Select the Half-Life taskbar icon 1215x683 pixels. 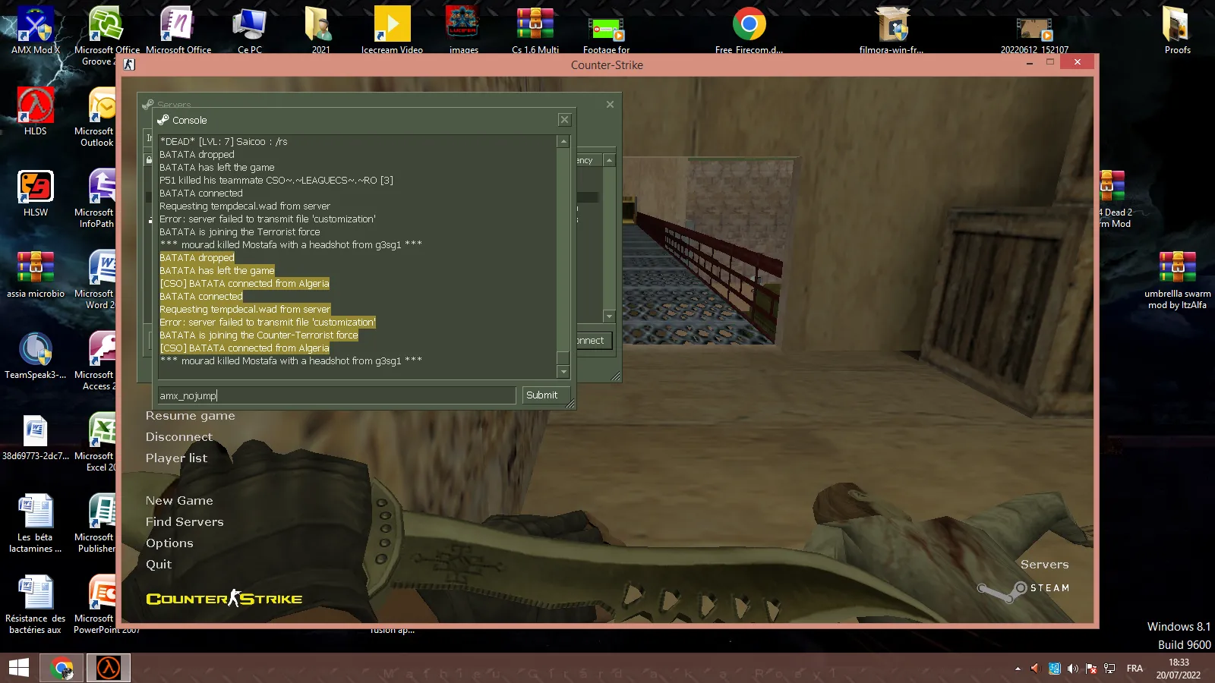coord(109,669)
